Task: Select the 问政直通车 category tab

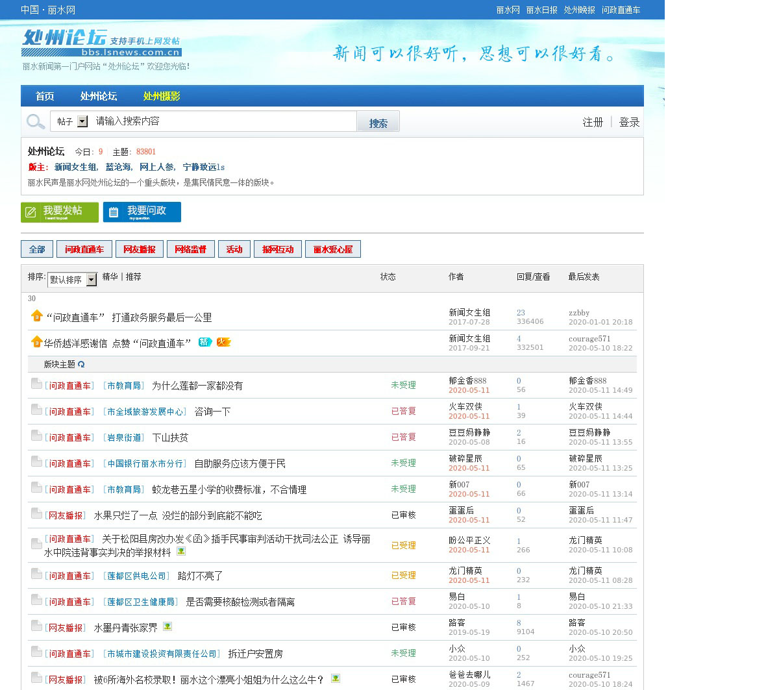Action: pyautogui.click(x=84, y=249)
